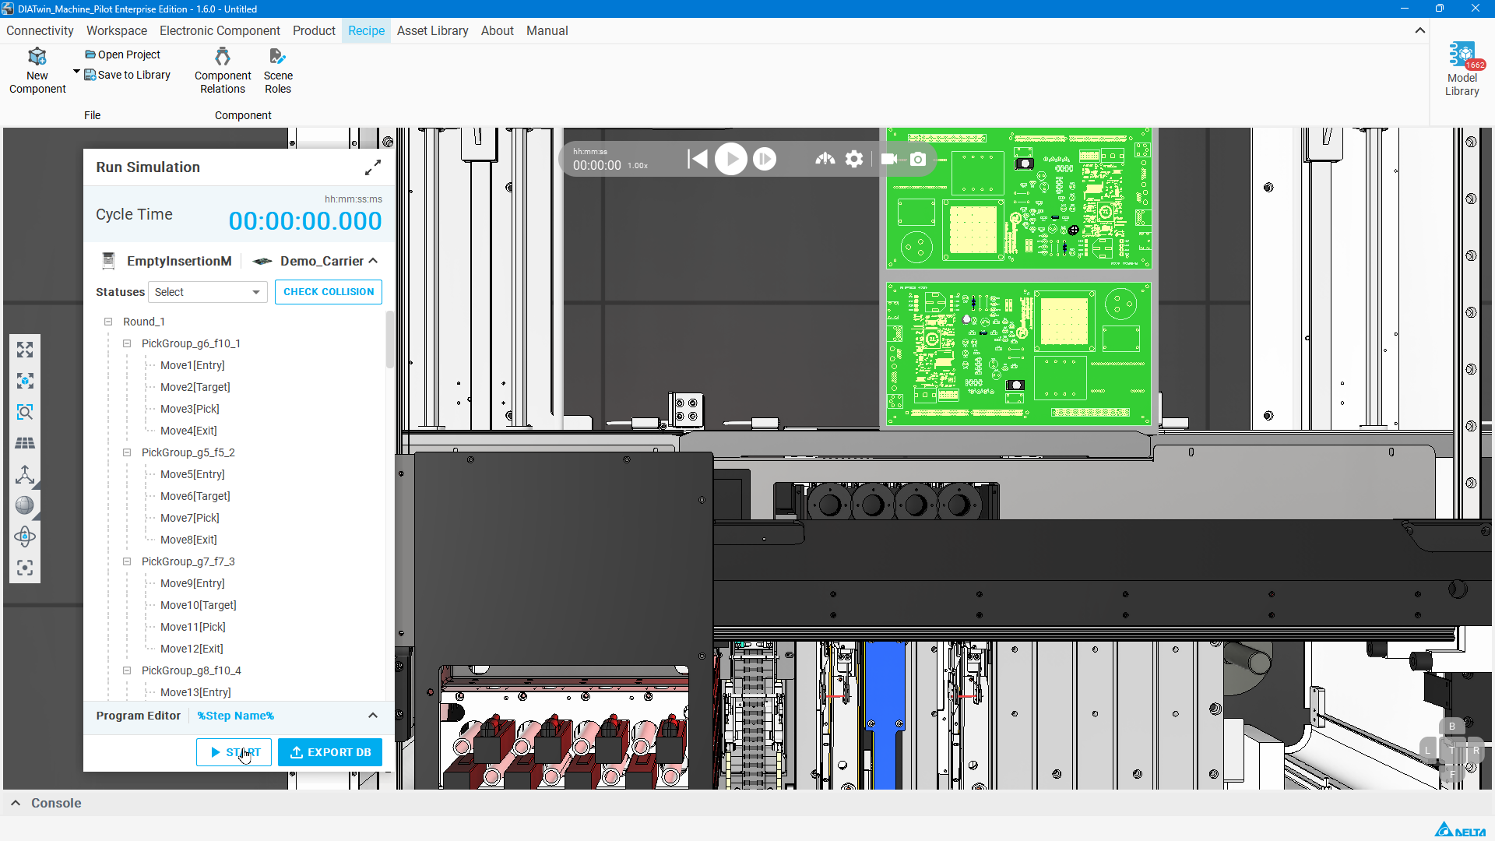
Task: Click the START simulation button
Action: 234,752
